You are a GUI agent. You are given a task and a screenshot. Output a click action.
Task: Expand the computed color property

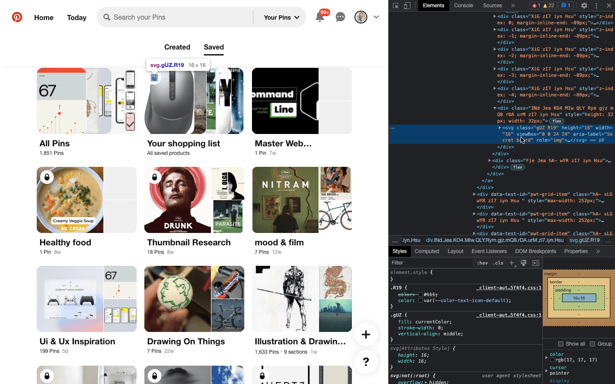(546, 357)
